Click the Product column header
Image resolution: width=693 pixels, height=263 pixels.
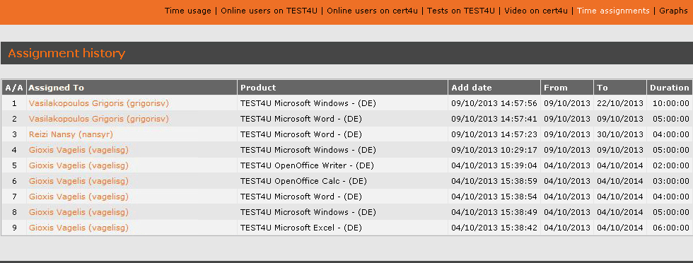click(342, 88)
